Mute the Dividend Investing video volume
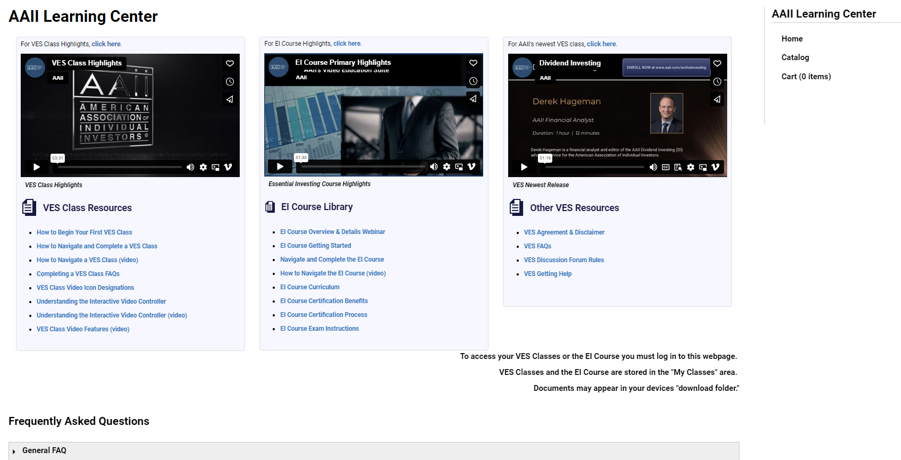This screenshot has height=460, width=901. [653, 167]
